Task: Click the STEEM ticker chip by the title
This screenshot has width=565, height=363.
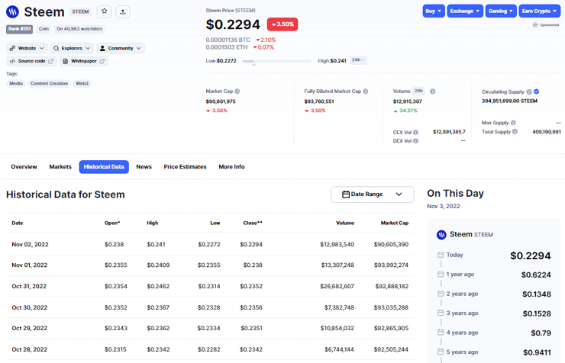Action: (x=80, y=12)
